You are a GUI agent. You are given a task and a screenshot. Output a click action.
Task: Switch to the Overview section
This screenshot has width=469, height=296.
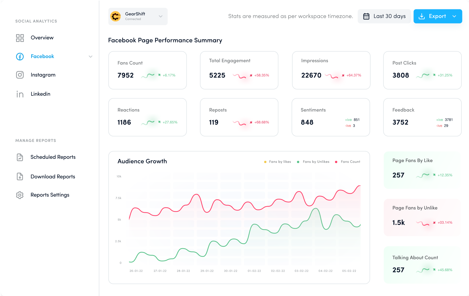coord(42,37)
